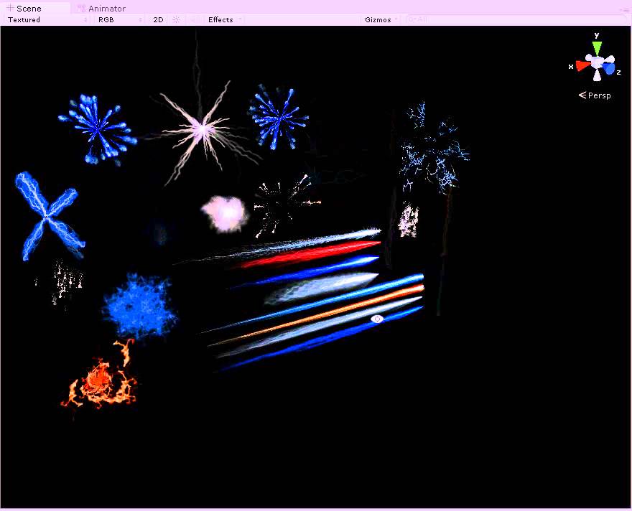Image resolution: width=632 pixels, height=511 pixels.
Task: Click the orientation gizmo center cube
Action: click(597, 62)
